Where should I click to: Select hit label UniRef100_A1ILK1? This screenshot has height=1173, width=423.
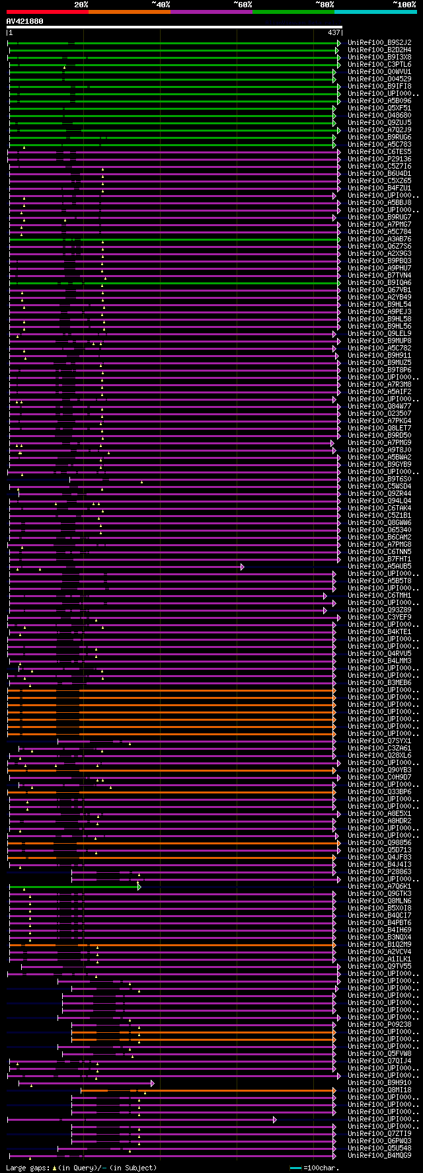(379, 959)
